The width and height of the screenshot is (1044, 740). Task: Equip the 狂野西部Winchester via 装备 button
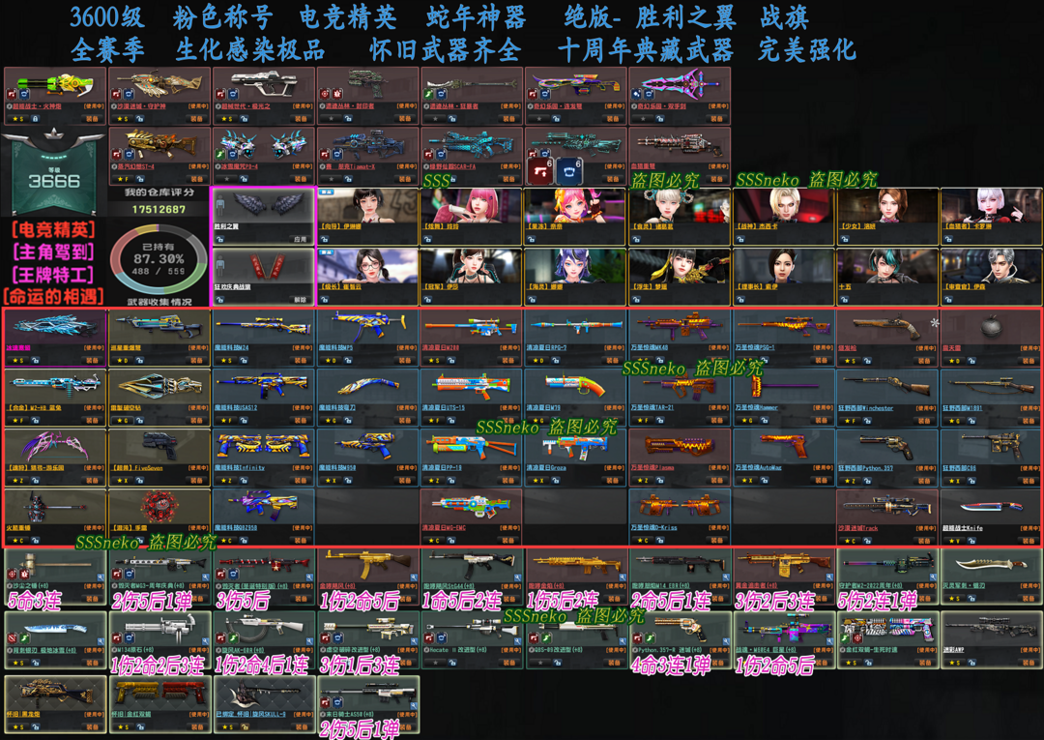924,420
